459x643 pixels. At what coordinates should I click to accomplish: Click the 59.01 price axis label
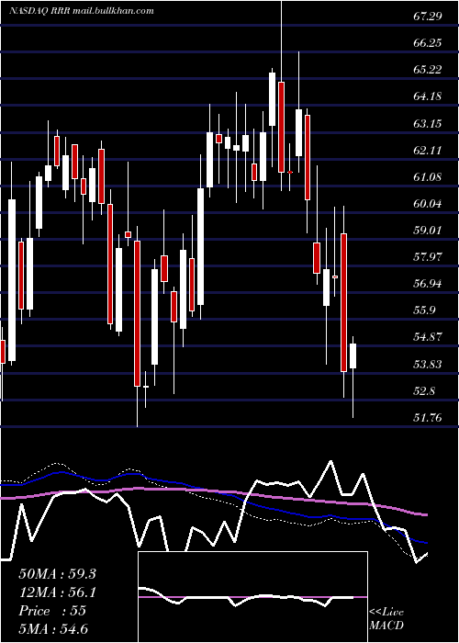coord(428,230)
